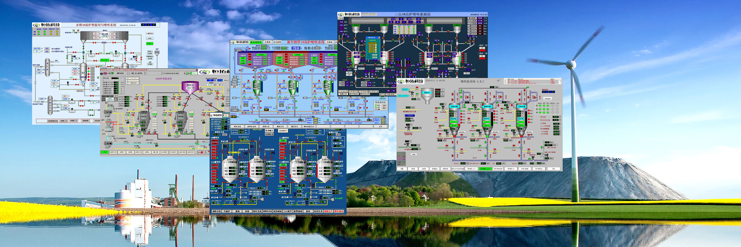741x247 pixels.
Task: Open 罐压历史 in 新兴铸管 window bottom bar
Action: point(294,127)
